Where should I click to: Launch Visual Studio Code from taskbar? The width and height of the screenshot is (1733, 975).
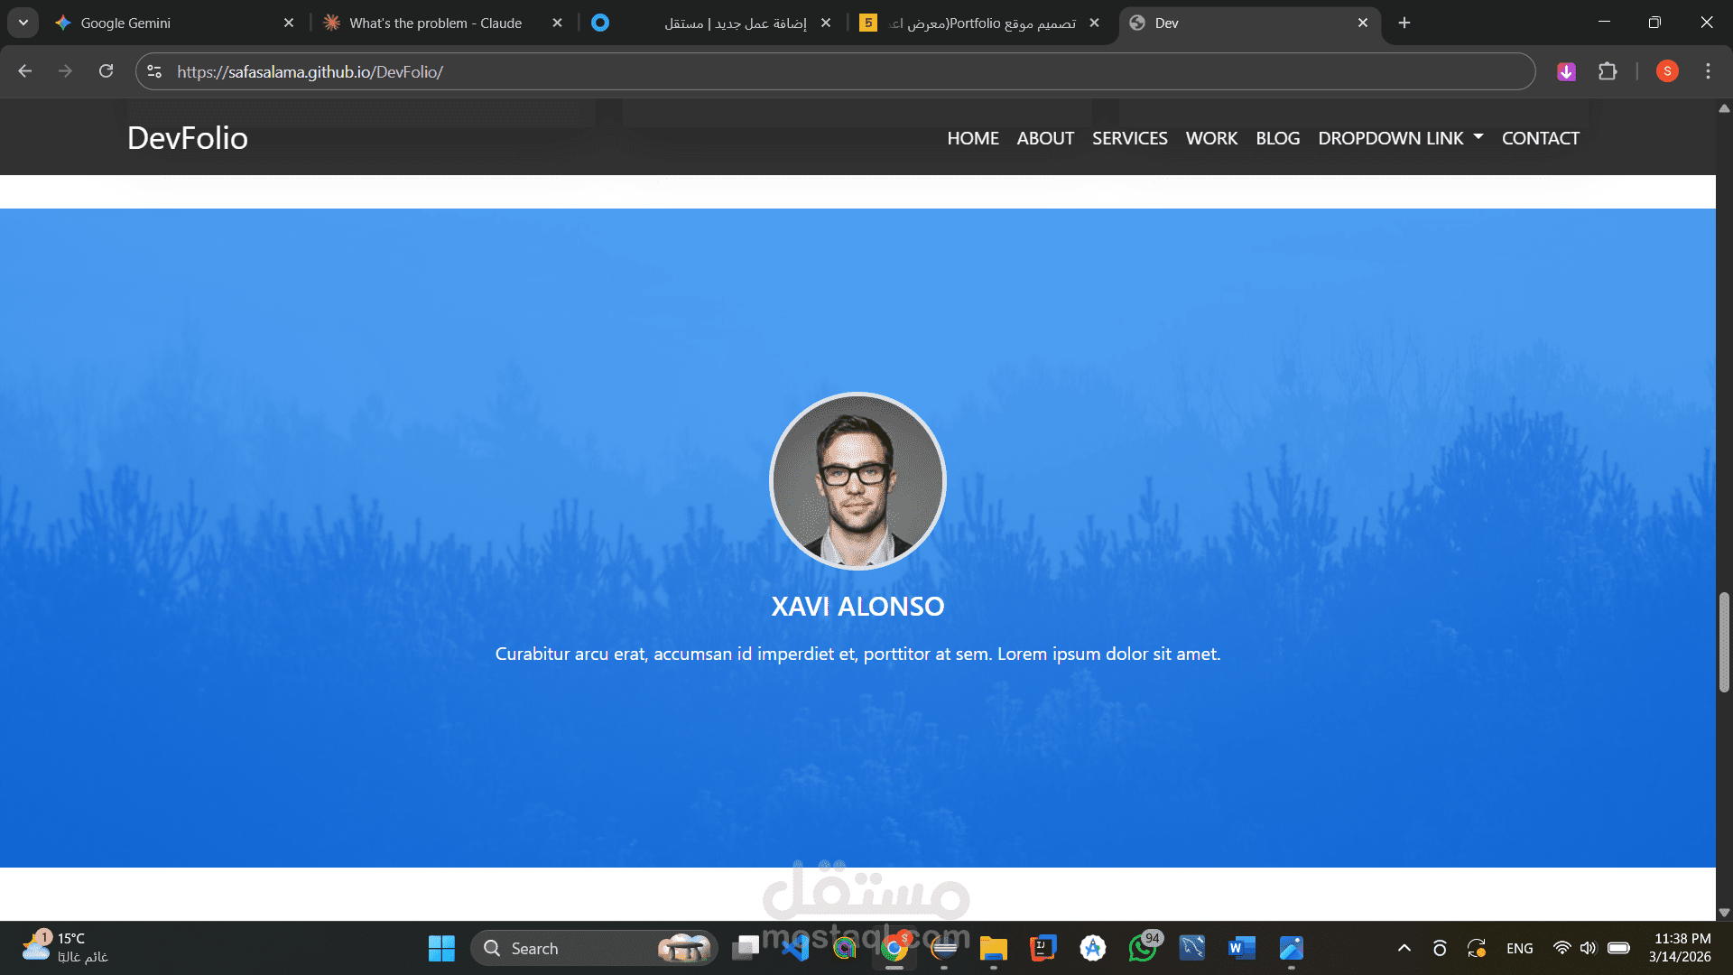tap(795, 948)
